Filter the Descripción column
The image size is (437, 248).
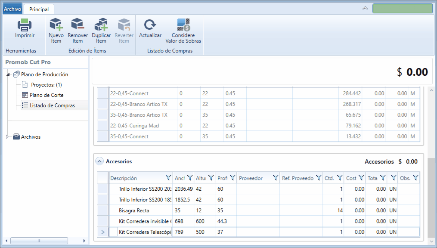point(168,177)
